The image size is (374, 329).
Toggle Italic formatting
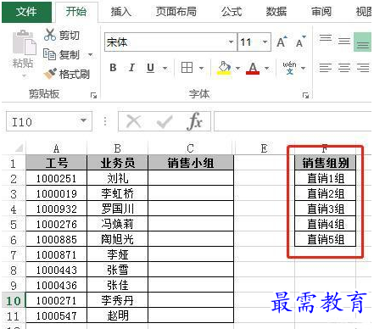click(x=131, y=68)
